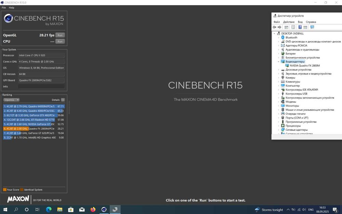Image resolution: width=342 pixels, height=214 pixels.
Task: Expand the DVD-дисководы node arrow
Action: [x=278, y=41]
